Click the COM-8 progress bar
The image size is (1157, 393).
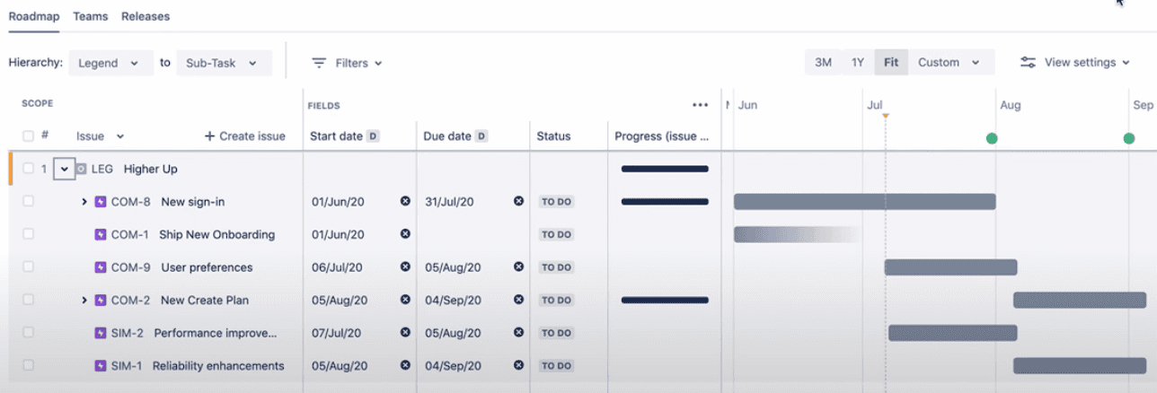pos(665,201)
